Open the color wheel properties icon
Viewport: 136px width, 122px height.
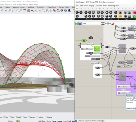(x=58, y=10)
